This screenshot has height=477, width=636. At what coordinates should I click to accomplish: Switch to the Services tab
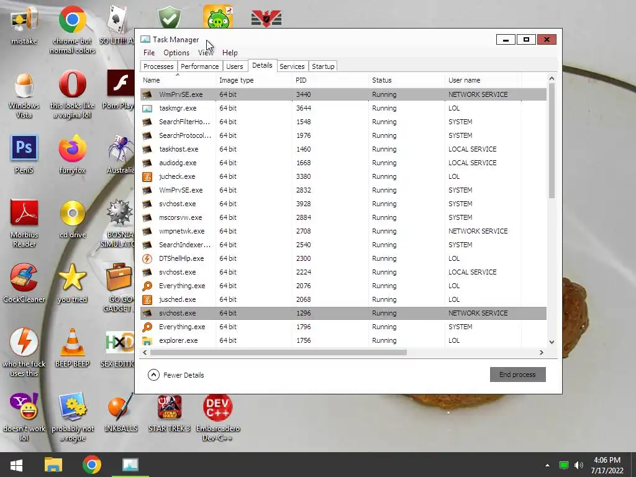tap(292, 66)
